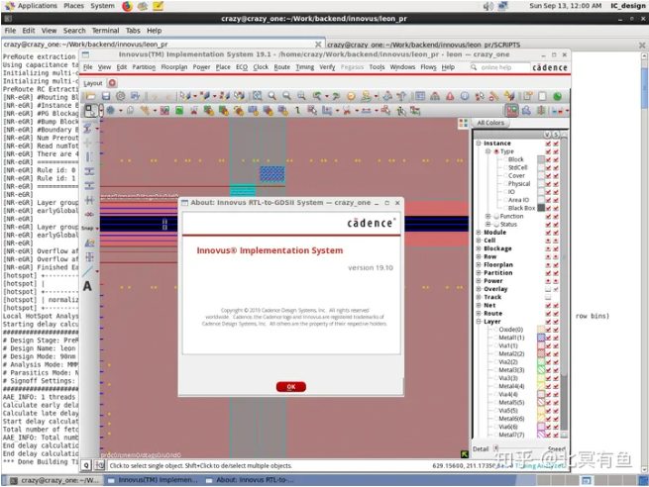The width and height of the screenshot is (649, 487).
Task: Expand the Net tree node
Action: click(x=479, y=305)
